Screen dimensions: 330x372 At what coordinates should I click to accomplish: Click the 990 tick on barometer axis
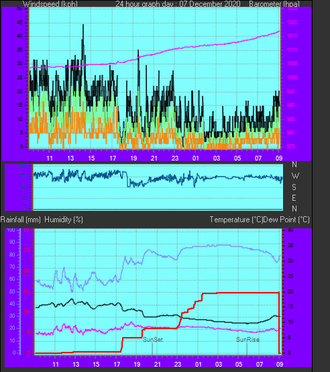291,105
